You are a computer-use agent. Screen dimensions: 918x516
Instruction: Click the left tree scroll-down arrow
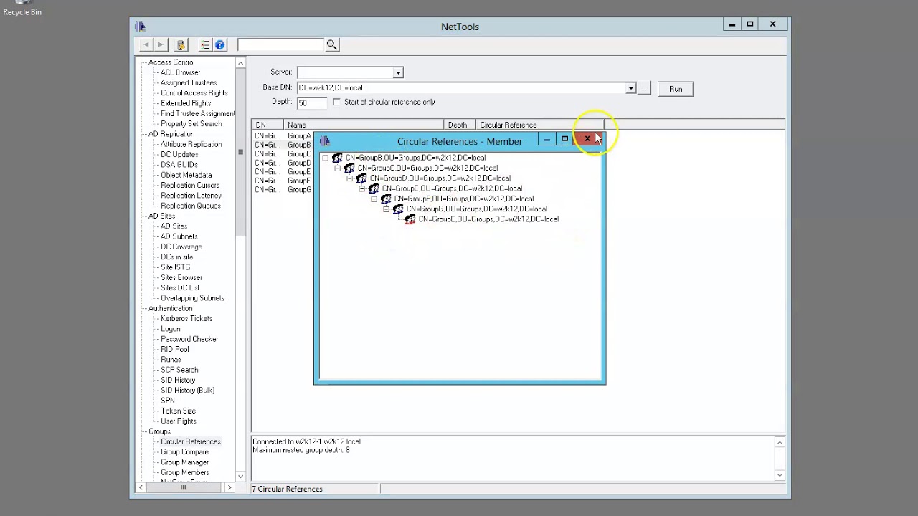click(x=240, y=476)
